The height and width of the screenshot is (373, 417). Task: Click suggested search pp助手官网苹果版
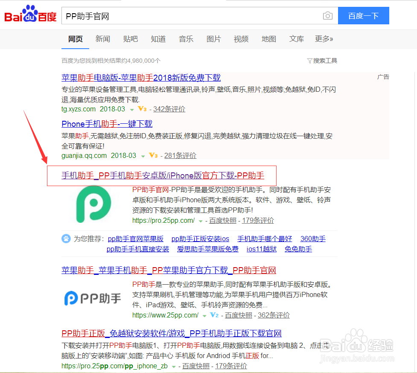(x=136, y=239)
